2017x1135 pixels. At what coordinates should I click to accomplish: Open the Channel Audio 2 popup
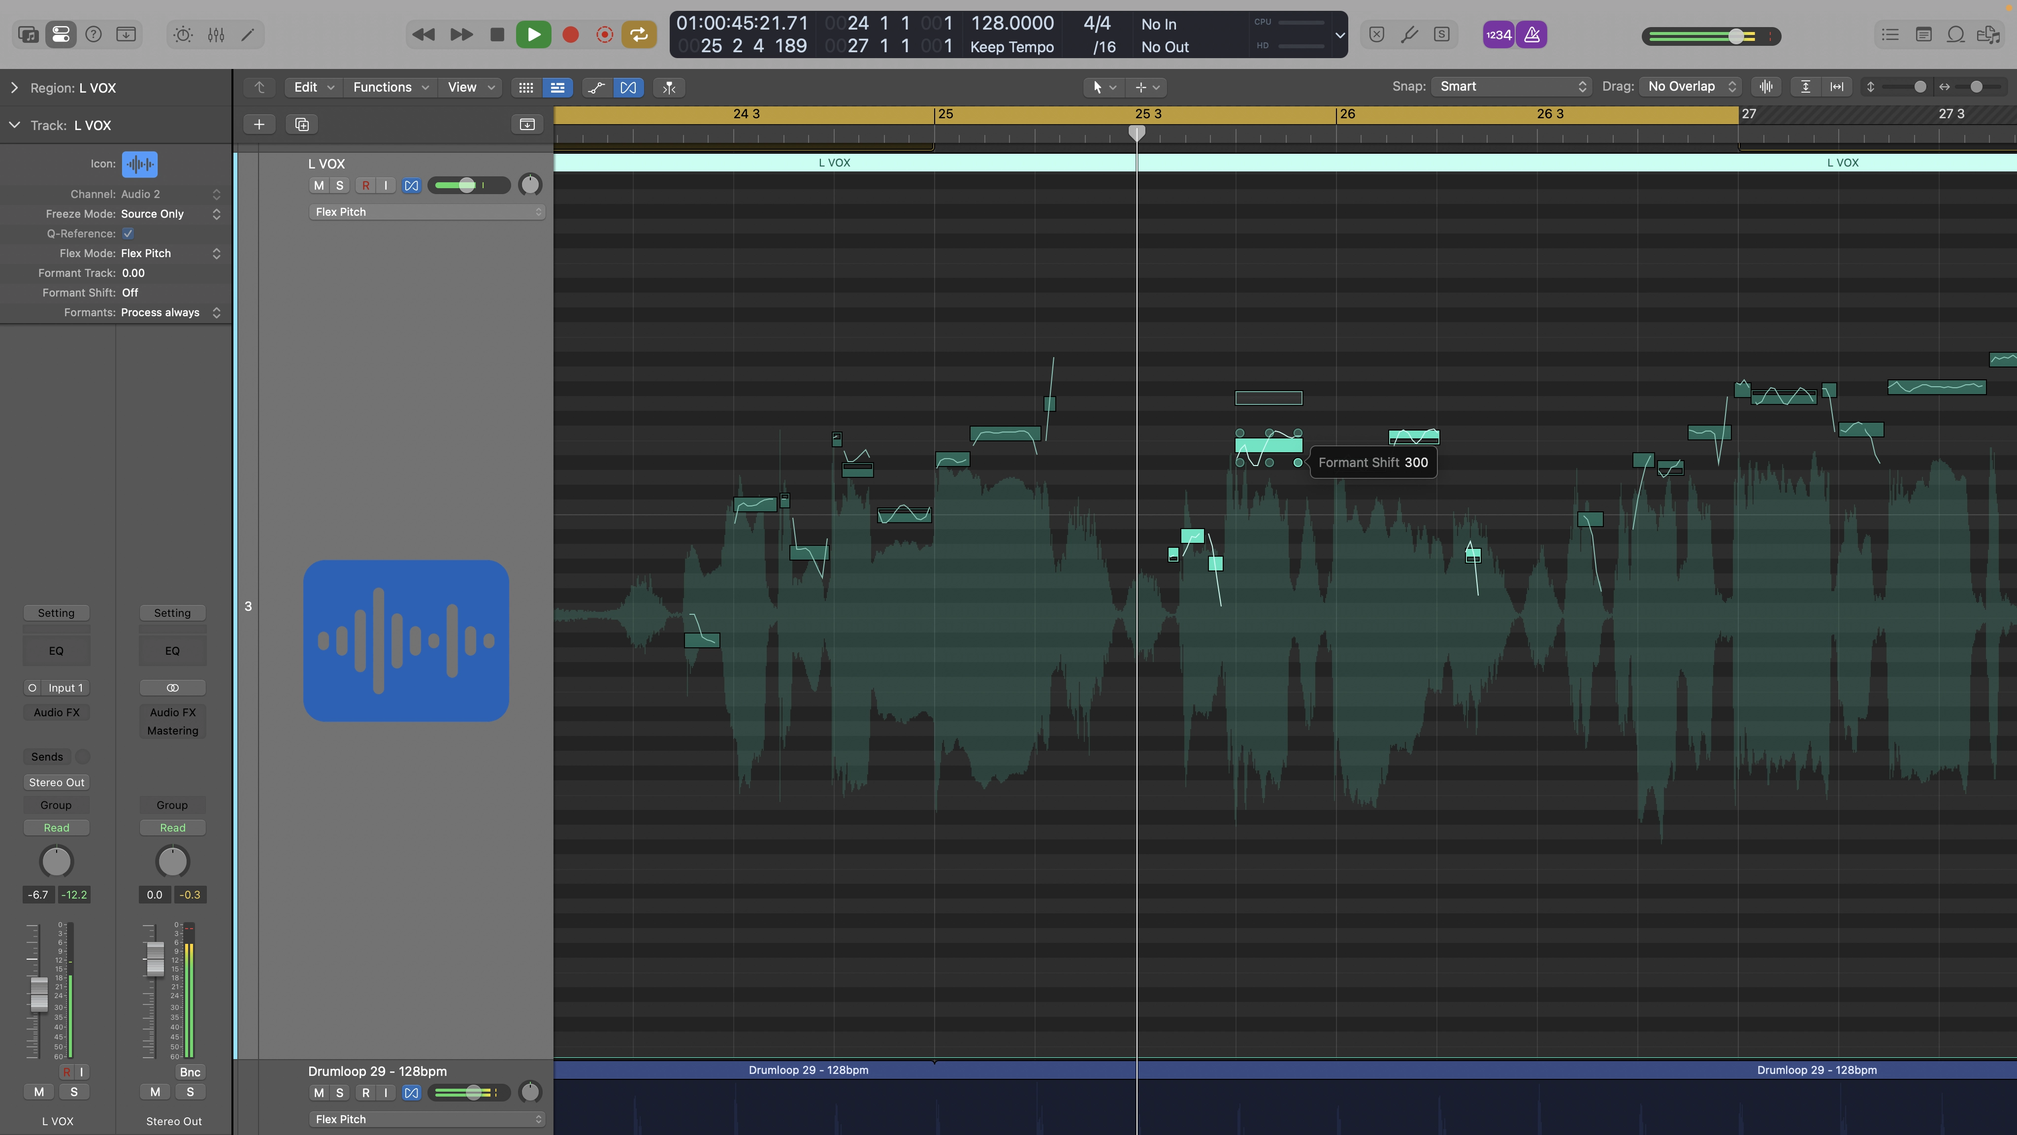(x=171, y=194)
